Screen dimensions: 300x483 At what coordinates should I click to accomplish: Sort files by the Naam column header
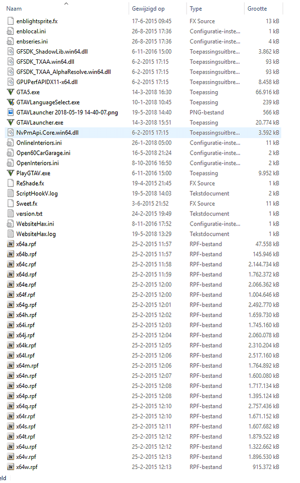click(14, 9)
